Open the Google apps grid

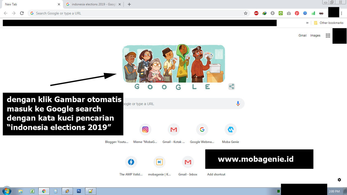point(328,35)
